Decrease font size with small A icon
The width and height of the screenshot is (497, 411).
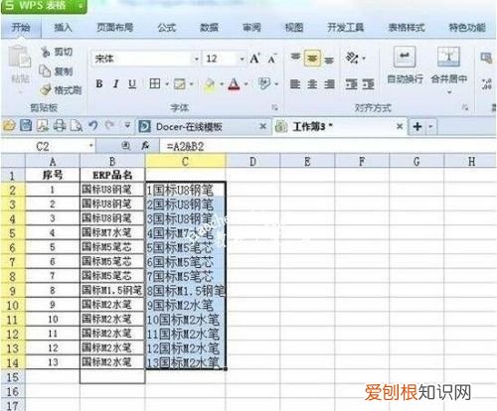click(272, 59)
